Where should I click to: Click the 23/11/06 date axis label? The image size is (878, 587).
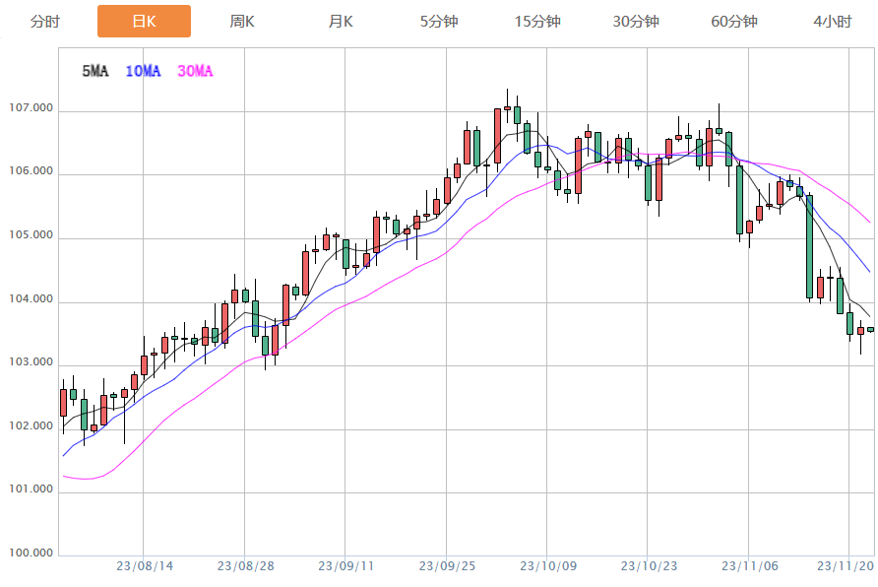[x=749, y=566]
